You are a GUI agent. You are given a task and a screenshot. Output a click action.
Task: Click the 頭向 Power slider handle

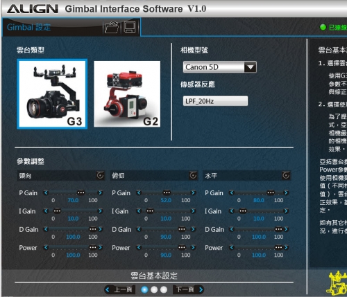[x=93, y=247]
